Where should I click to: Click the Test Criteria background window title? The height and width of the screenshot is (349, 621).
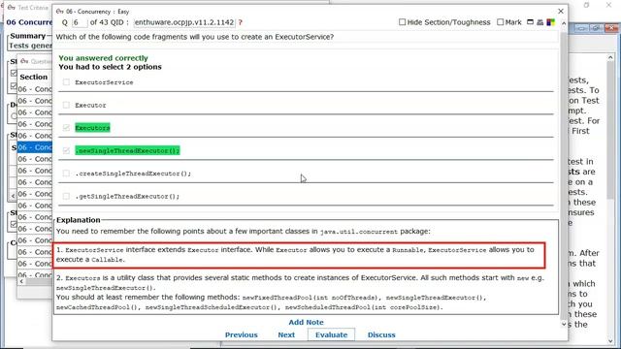(x=33, y=8)
